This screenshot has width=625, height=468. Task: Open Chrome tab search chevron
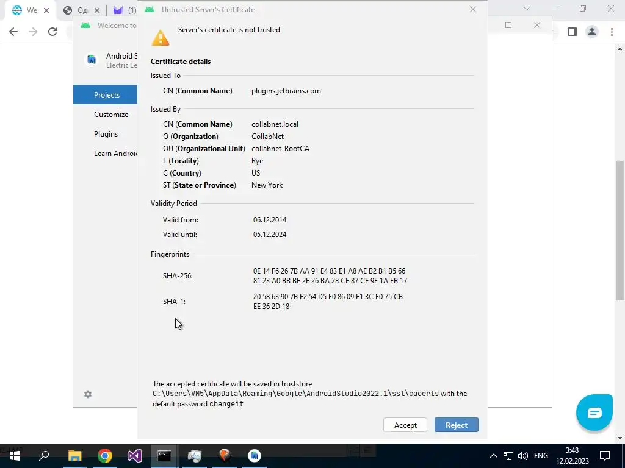pos(527,9)
